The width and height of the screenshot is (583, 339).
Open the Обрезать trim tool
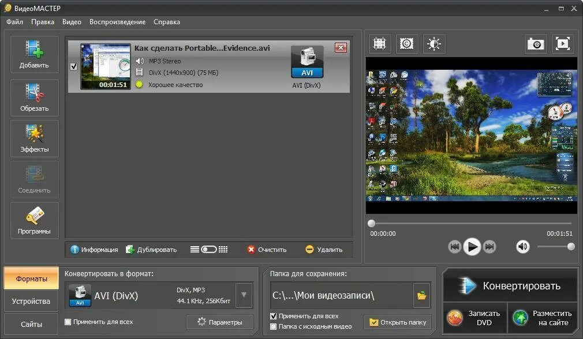pos(34,97)
